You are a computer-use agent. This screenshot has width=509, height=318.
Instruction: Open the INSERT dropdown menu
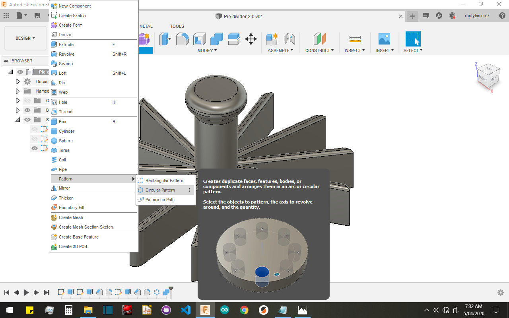[x=385, y=50]
